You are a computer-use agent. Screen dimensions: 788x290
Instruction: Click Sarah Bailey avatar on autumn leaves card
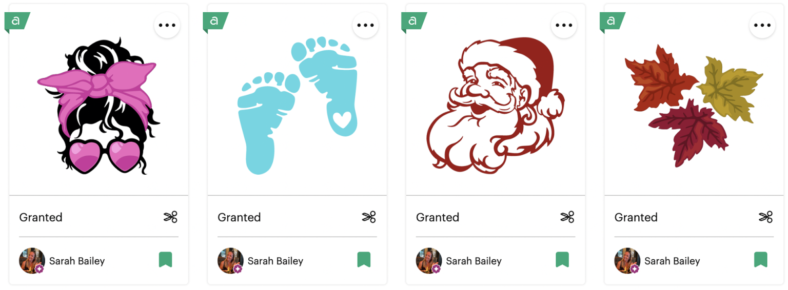tap(627, 261)
